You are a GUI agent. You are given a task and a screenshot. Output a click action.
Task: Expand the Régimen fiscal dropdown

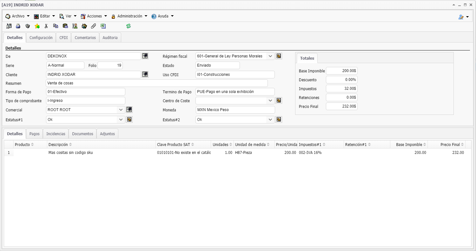270,56
